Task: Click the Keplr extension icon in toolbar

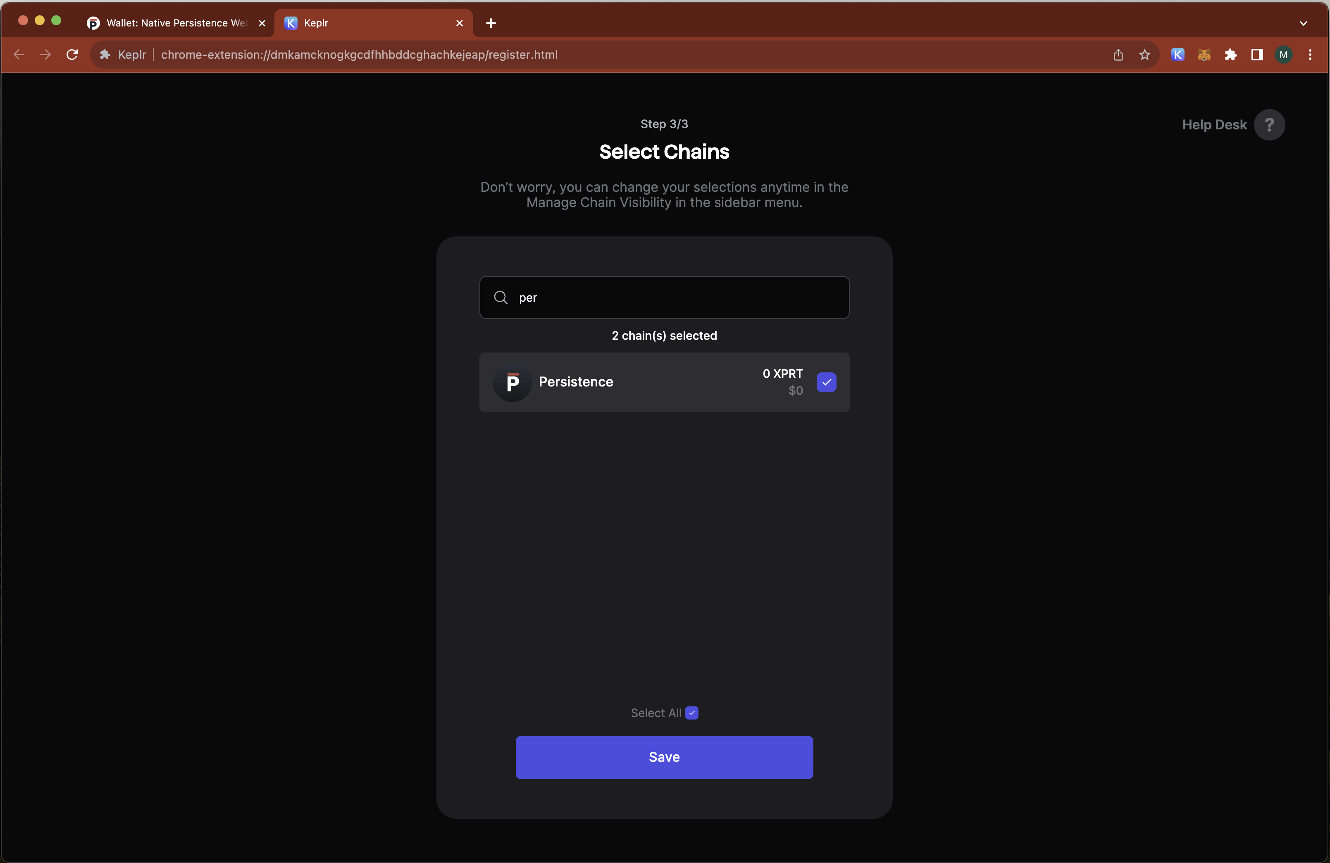Action: tap(1177, 55)
